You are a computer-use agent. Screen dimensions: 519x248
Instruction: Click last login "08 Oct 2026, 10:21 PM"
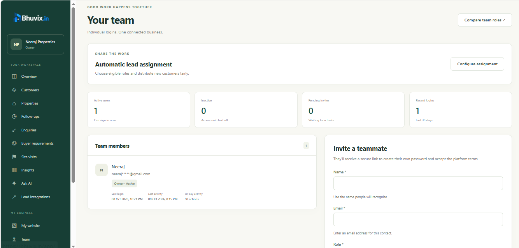(x=127, y=199)
